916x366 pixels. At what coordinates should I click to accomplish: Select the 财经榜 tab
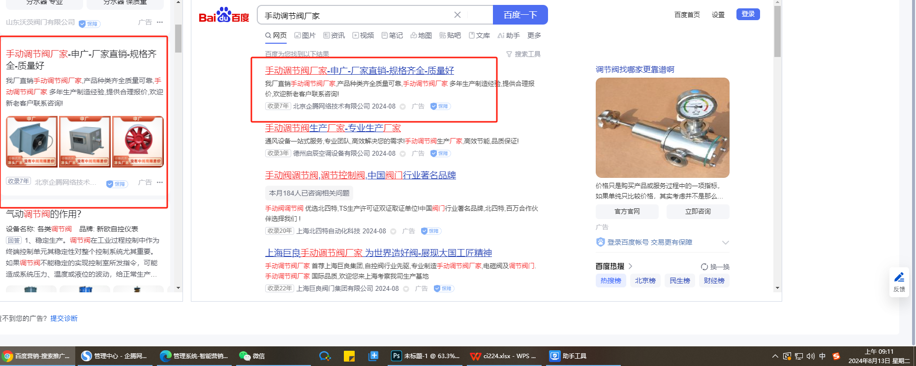(x=714, y=281)
